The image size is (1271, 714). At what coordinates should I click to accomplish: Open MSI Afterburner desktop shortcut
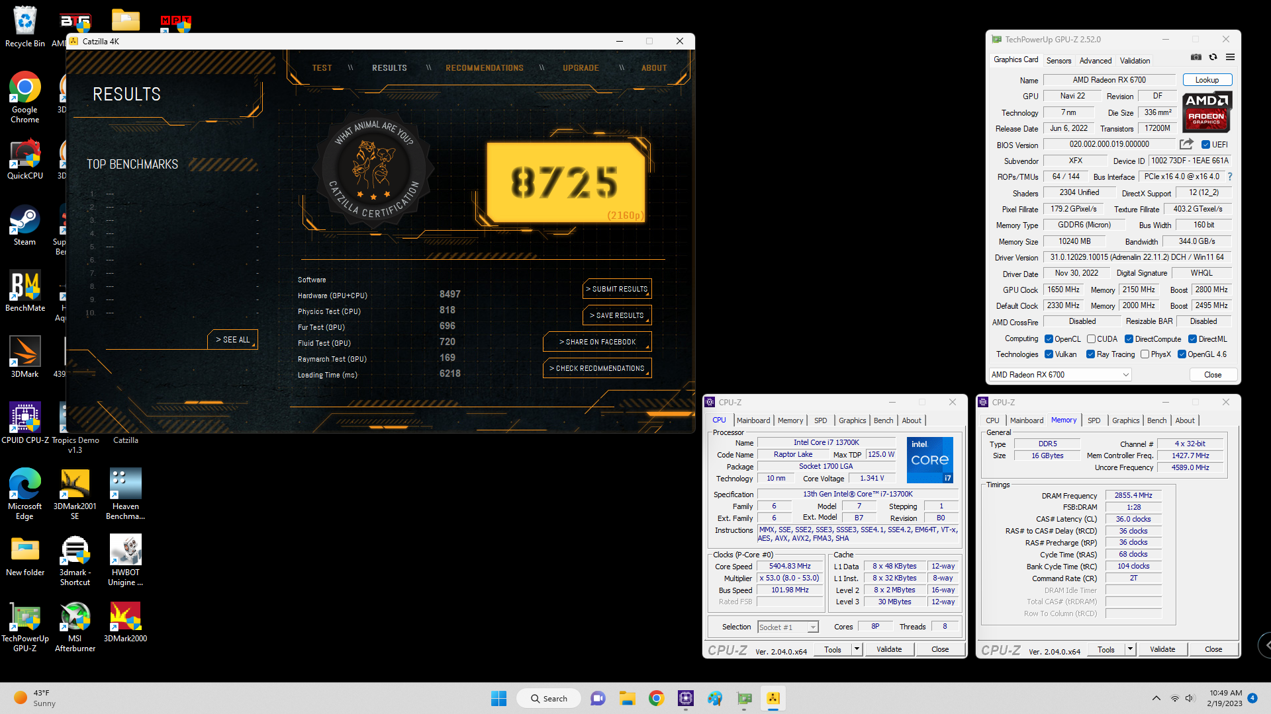click(x=75, y=626)
